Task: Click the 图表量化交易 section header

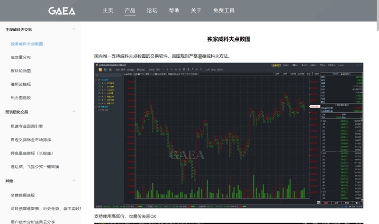Action: tap(17, 112)
